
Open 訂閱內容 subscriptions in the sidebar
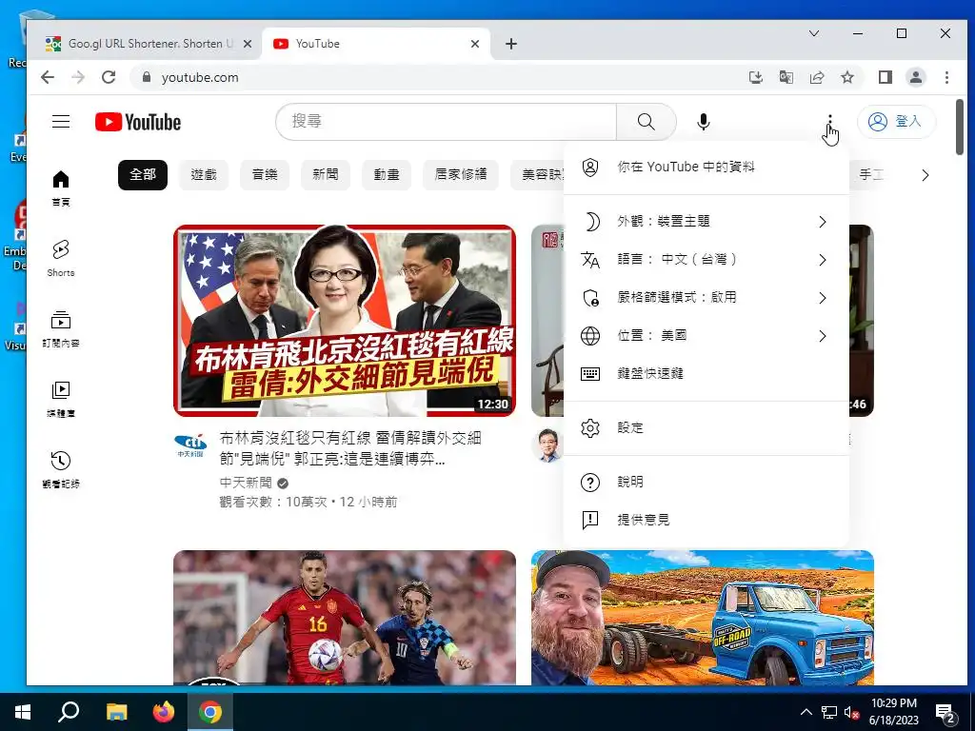coord(61,328)
